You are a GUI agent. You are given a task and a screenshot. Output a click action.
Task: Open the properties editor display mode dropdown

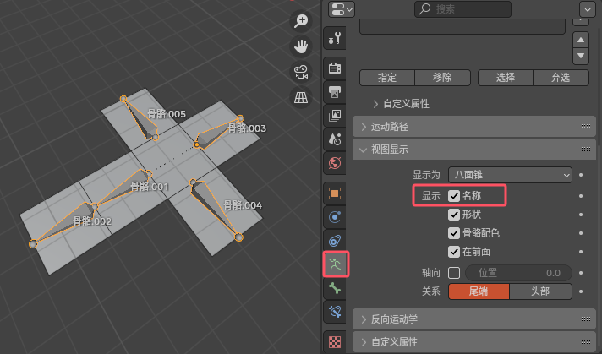point(342,9)
